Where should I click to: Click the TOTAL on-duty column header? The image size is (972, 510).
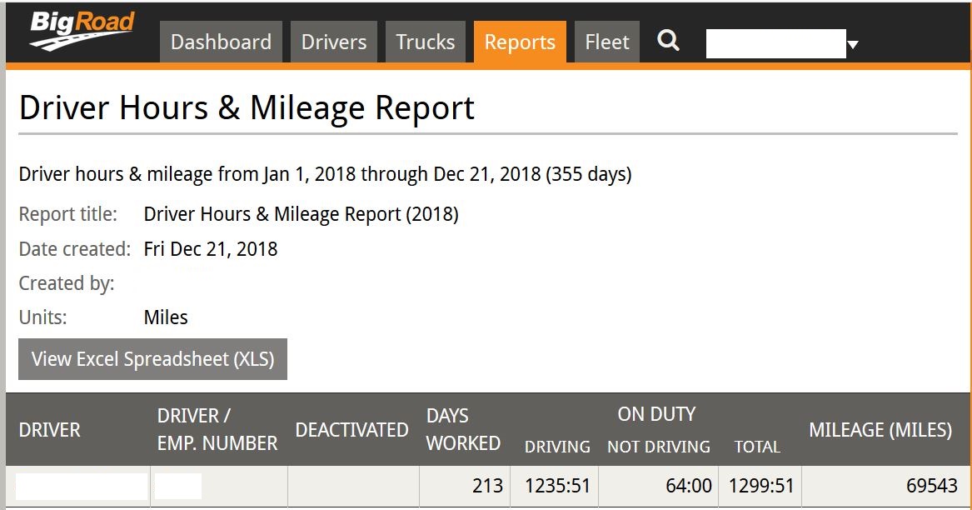point(757,447)
